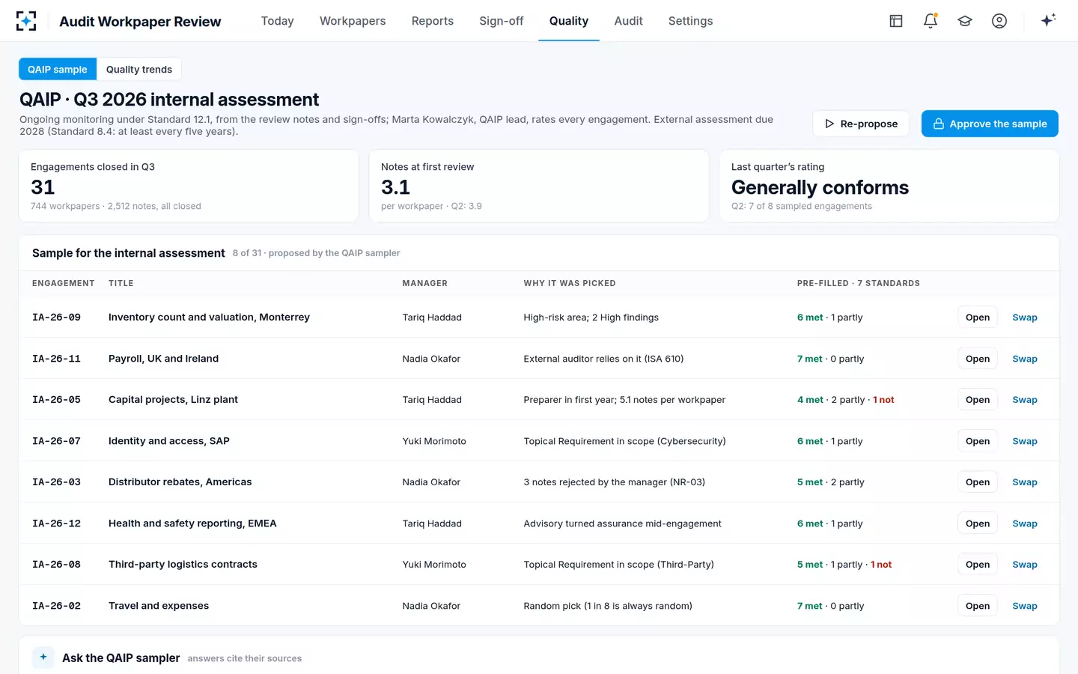The width and height of the screenshot is (1078, 674).
Task: Open Identity and access, SAP engagement
Action: pos(978,441)
